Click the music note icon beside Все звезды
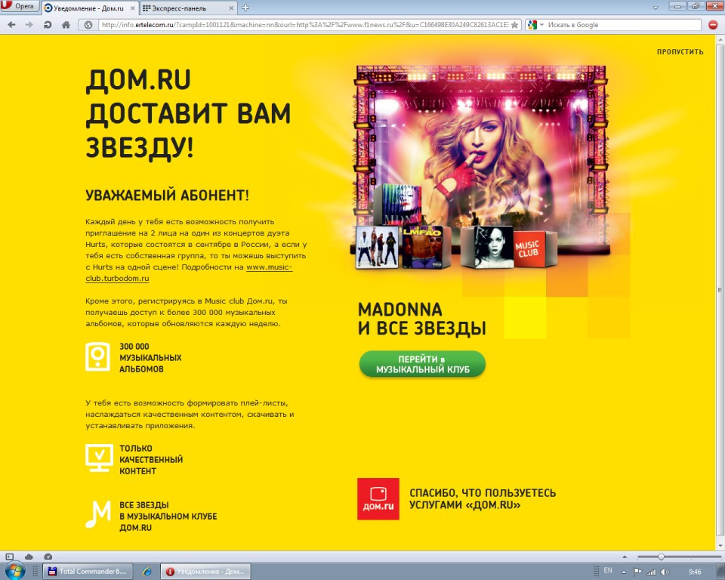The height and width of the screenshot is (580, 725). coord(98,514)
